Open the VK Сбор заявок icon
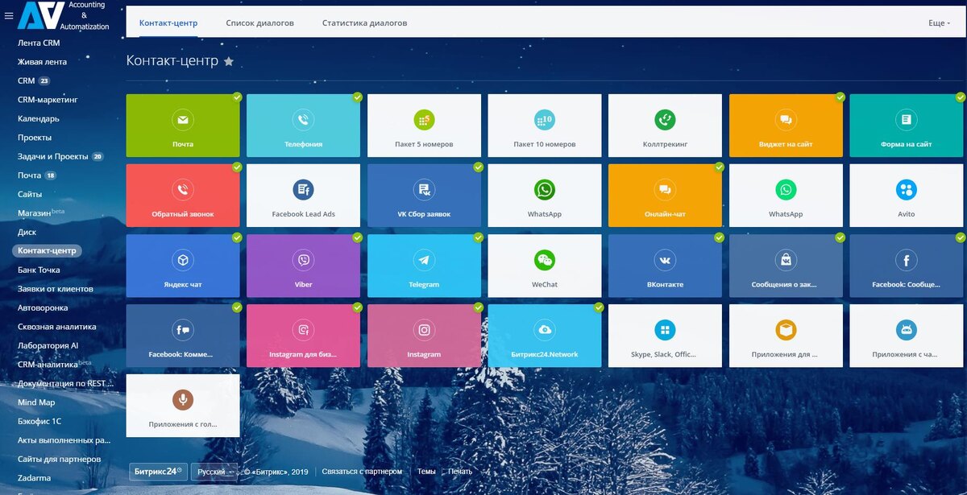967x495 pixels. [x=424, y=190]
